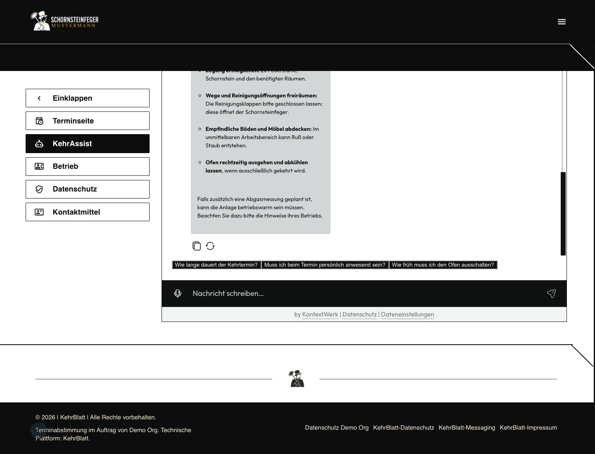Click the chimney sweep emblem in the footer

click(297, 379)
